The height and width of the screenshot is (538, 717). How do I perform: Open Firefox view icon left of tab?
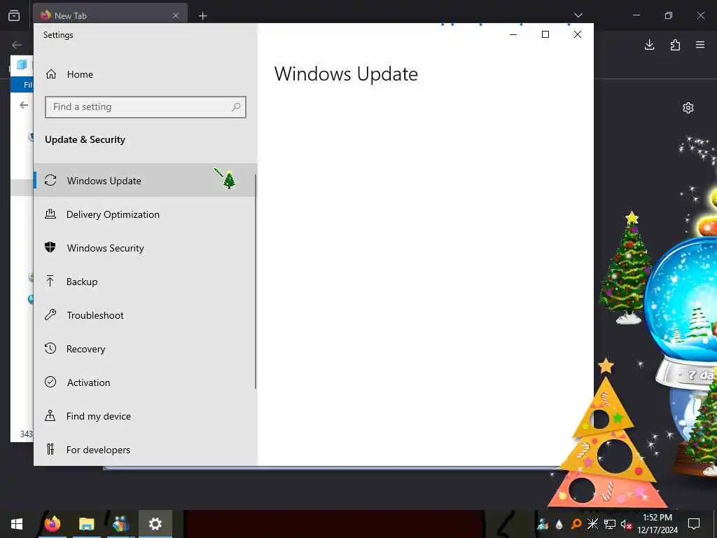pyautogui.click(x=14, y=15)
